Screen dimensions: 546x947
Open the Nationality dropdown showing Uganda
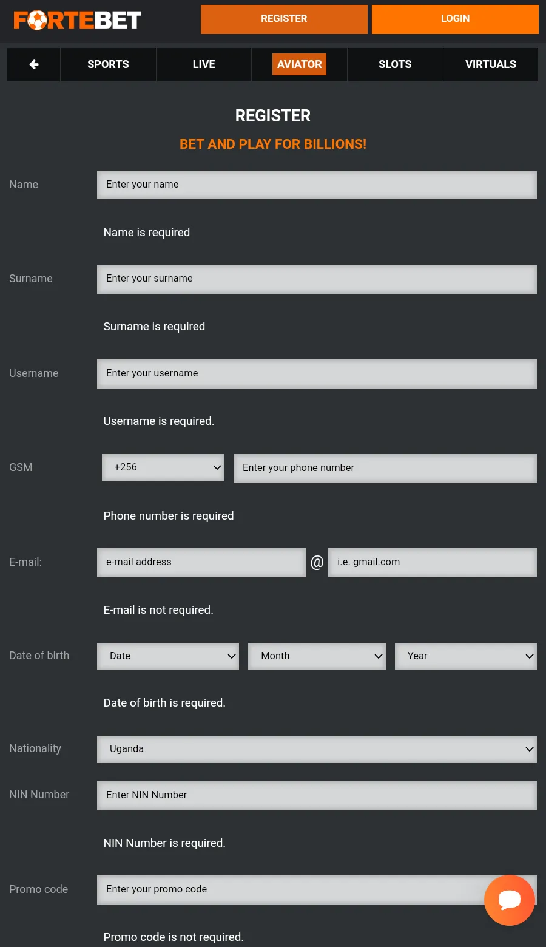coord(316,749)
